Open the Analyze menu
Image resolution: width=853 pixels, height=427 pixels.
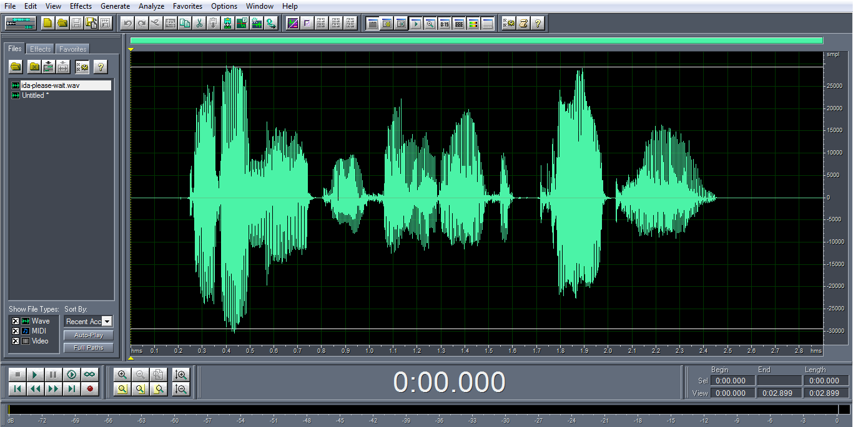point(151,6)
